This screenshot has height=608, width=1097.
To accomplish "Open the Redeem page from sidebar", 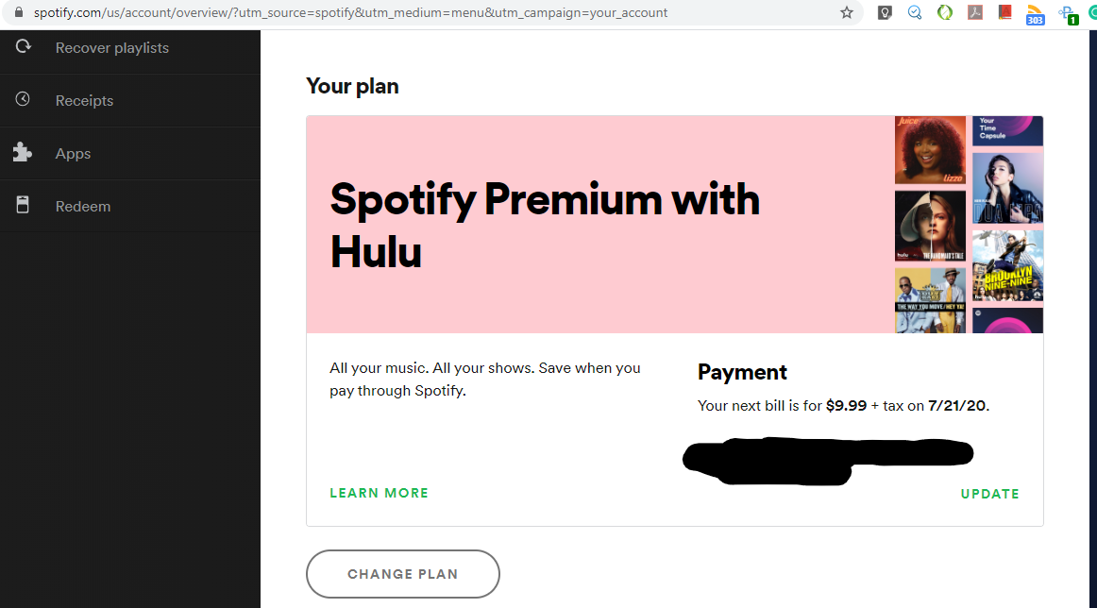I will point(83,207).
